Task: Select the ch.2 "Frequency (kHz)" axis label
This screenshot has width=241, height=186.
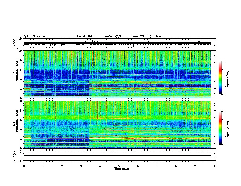Action: coord(17,121)
